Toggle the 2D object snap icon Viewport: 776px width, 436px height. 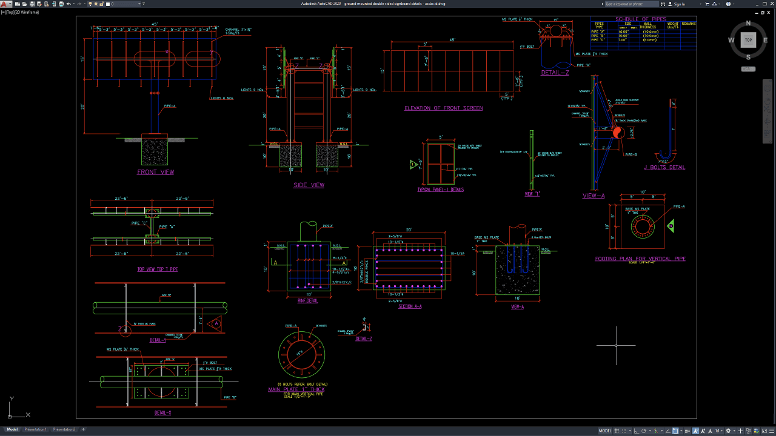[675, 431]
